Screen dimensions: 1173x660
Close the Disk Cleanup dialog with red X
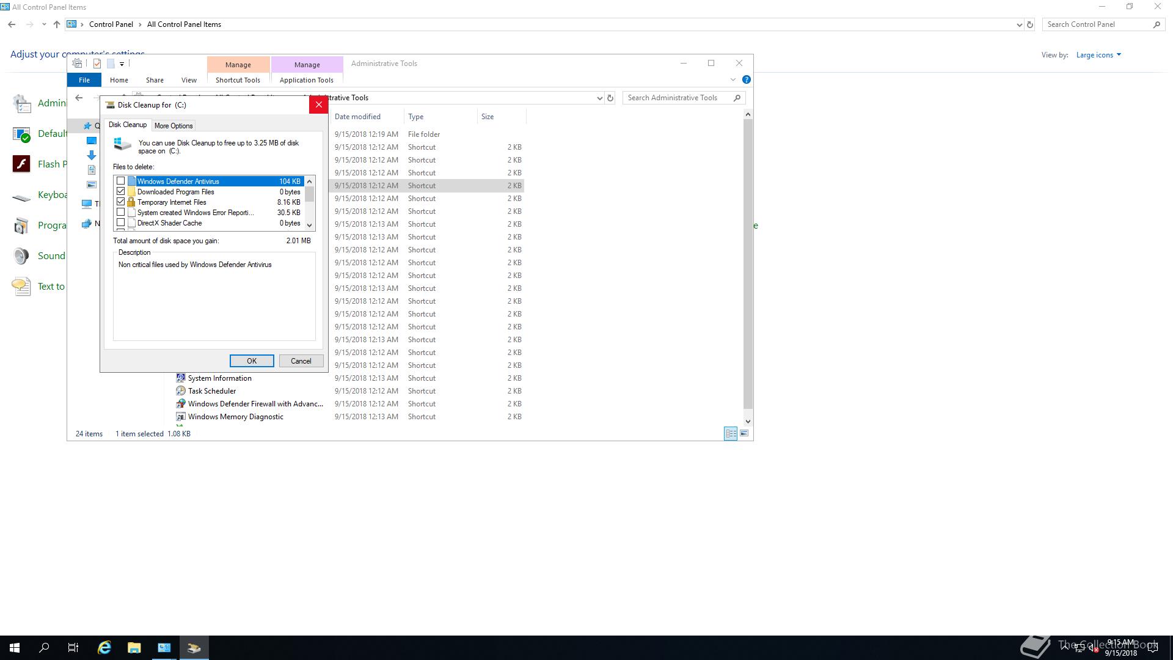(x=318, y=105)
